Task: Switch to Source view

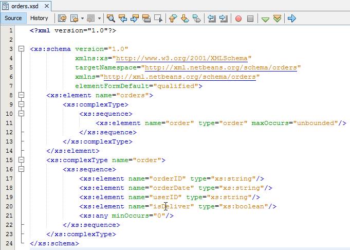Action: pos(13,18)
